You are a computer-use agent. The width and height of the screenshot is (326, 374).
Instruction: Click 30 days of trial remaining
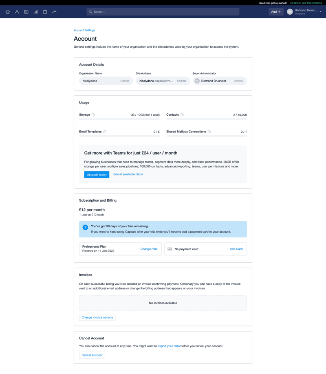tap(306, 3)
